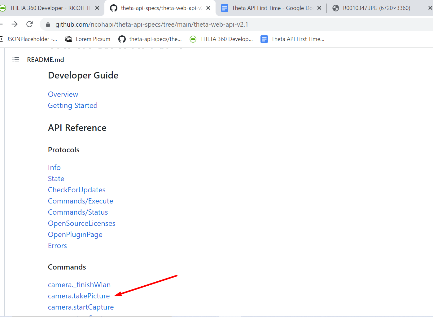Switch to the Theta API First Time tab
433x317 pixels.
(272, 8)
